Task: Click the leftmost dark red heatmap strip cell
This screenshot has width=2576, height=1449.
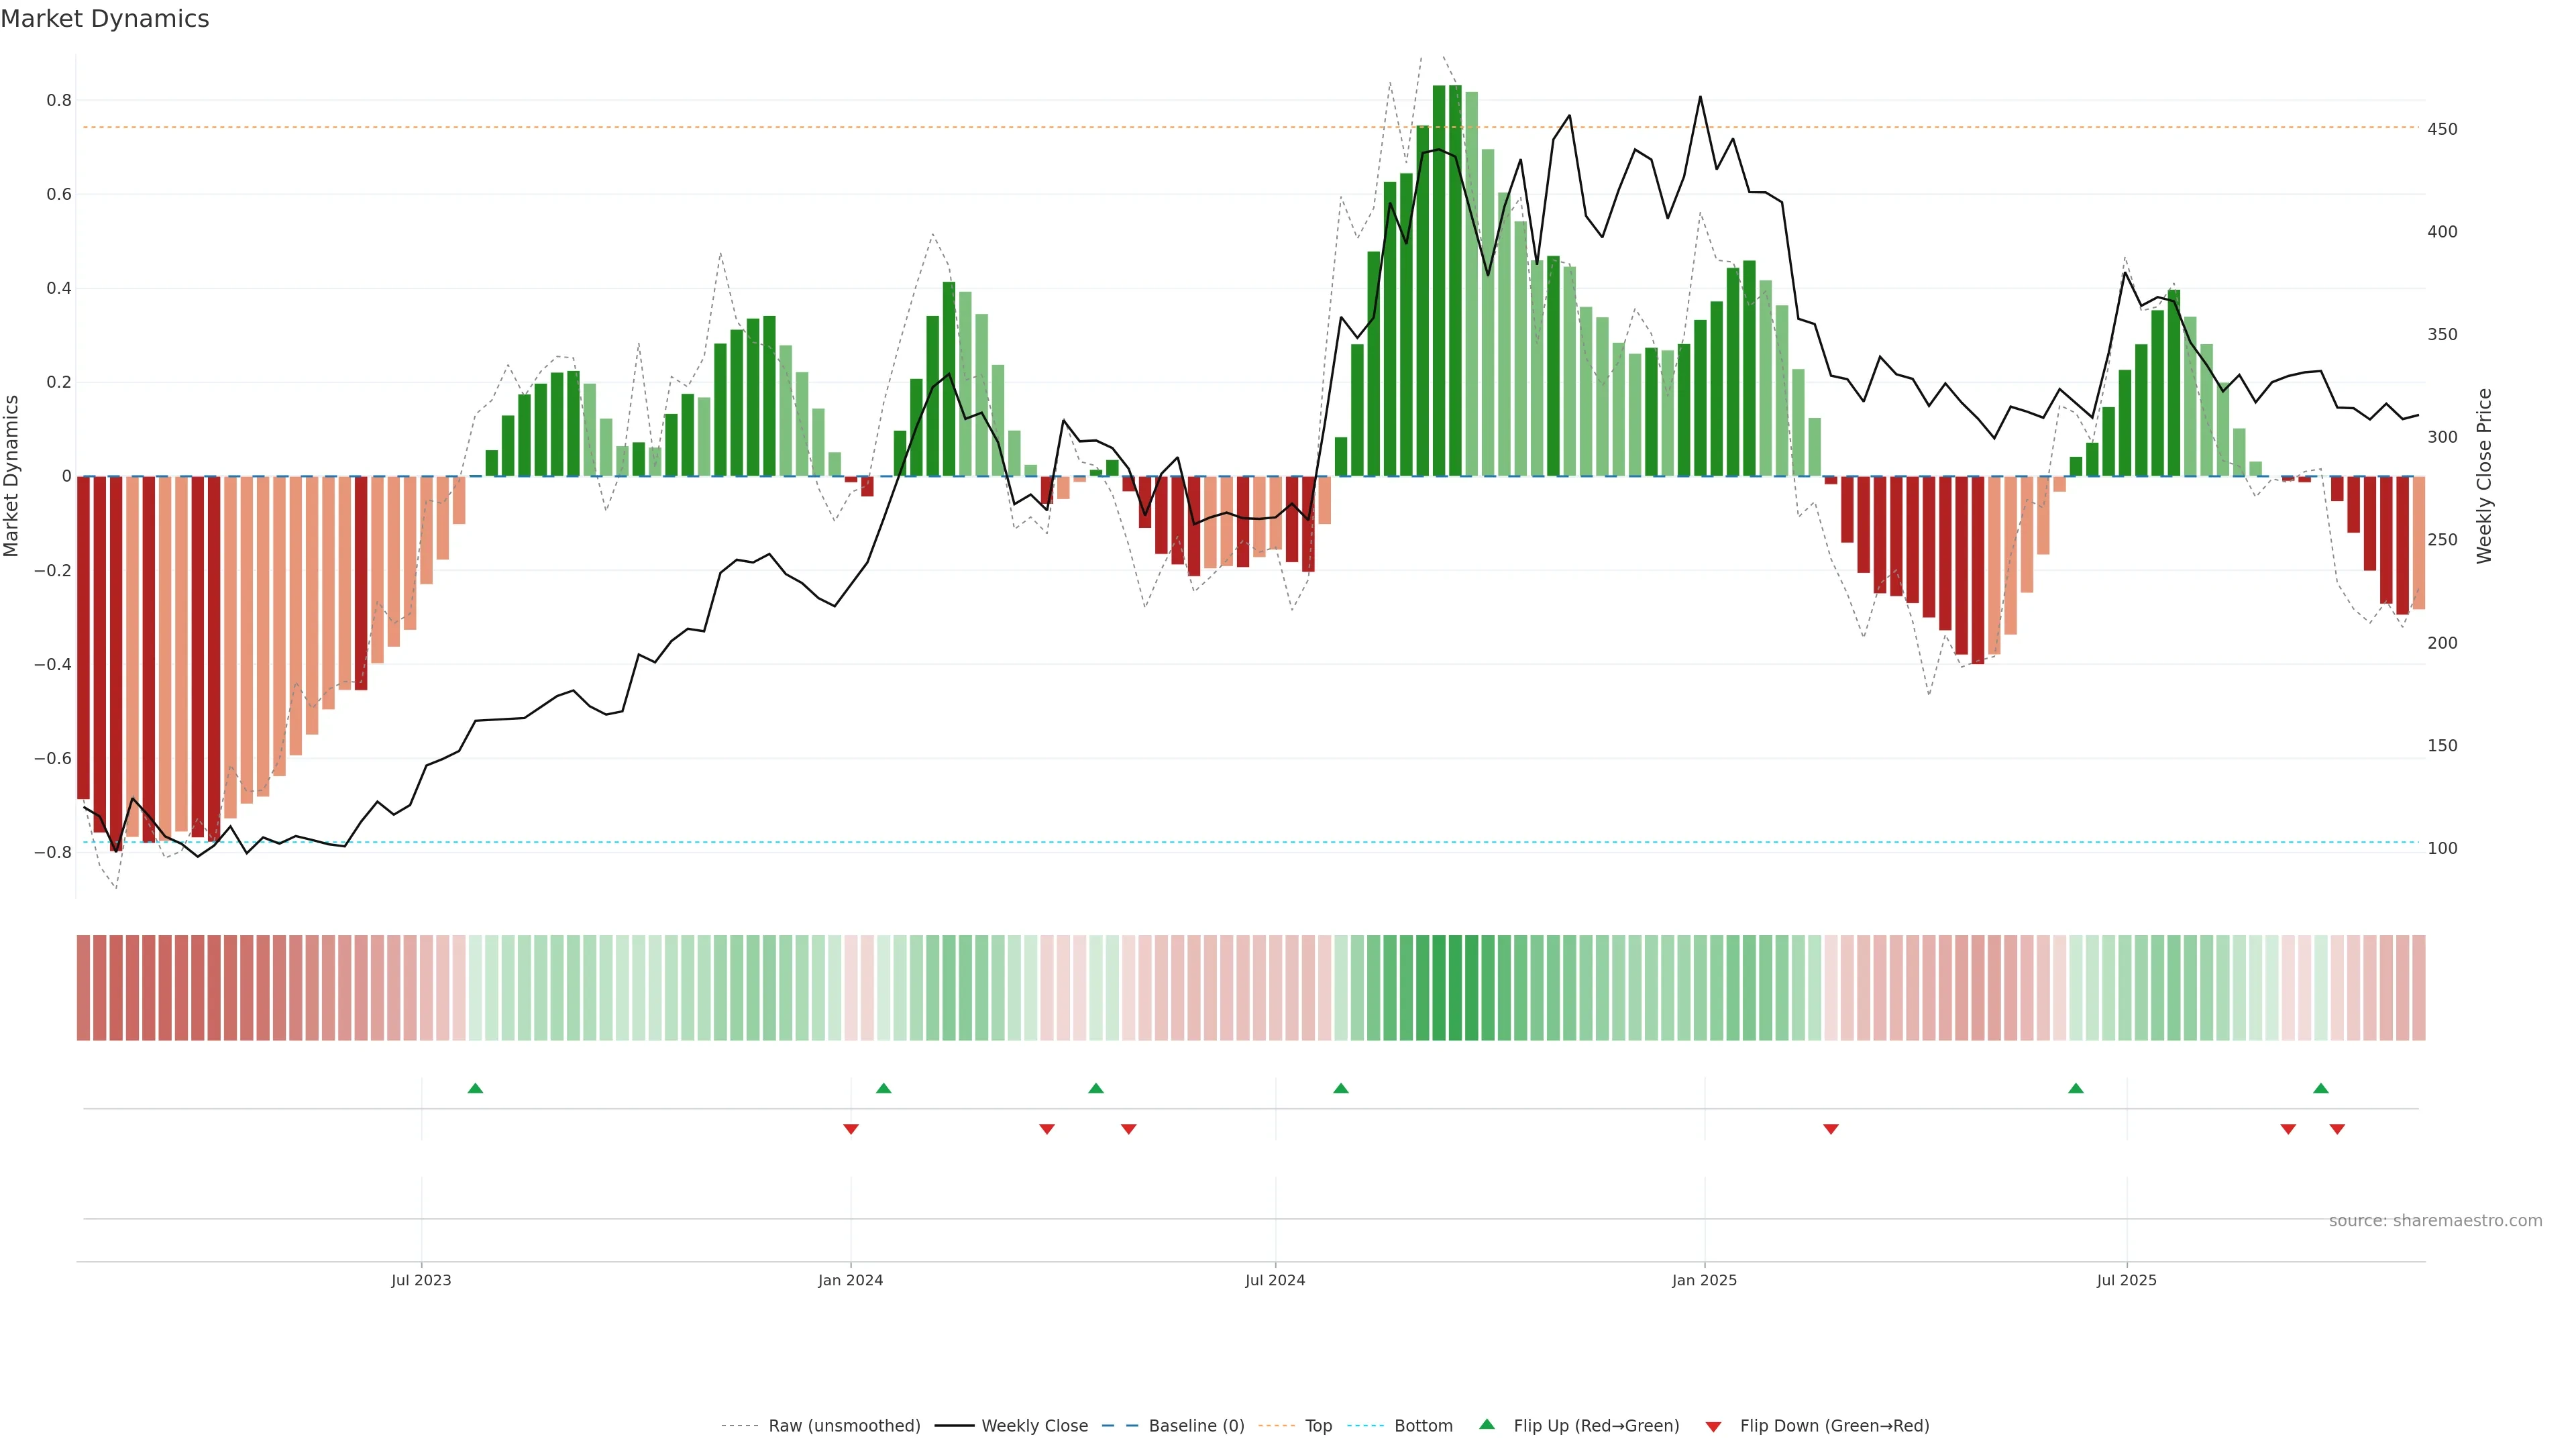Action: coord(84,988)
